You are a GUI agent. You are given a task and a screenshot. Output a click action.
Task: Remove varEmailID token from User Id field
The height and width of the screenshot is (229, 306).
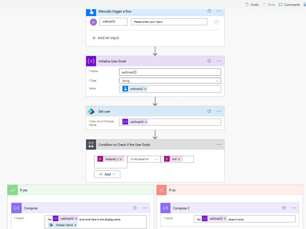pos(146,122)
